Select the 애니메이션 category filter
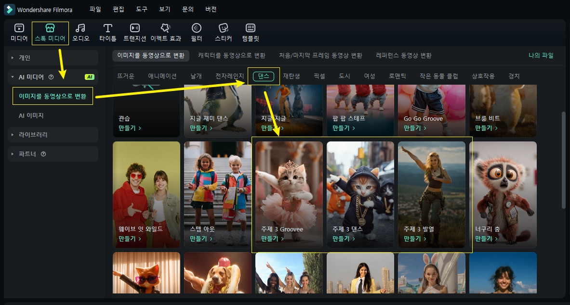The image size is (570, 305). (x=162, y=76)
